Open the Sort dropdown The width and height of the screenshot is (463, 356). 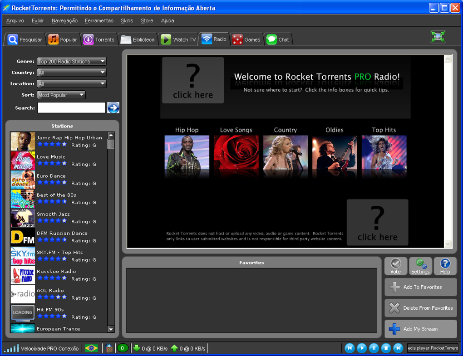click(61, 95)
